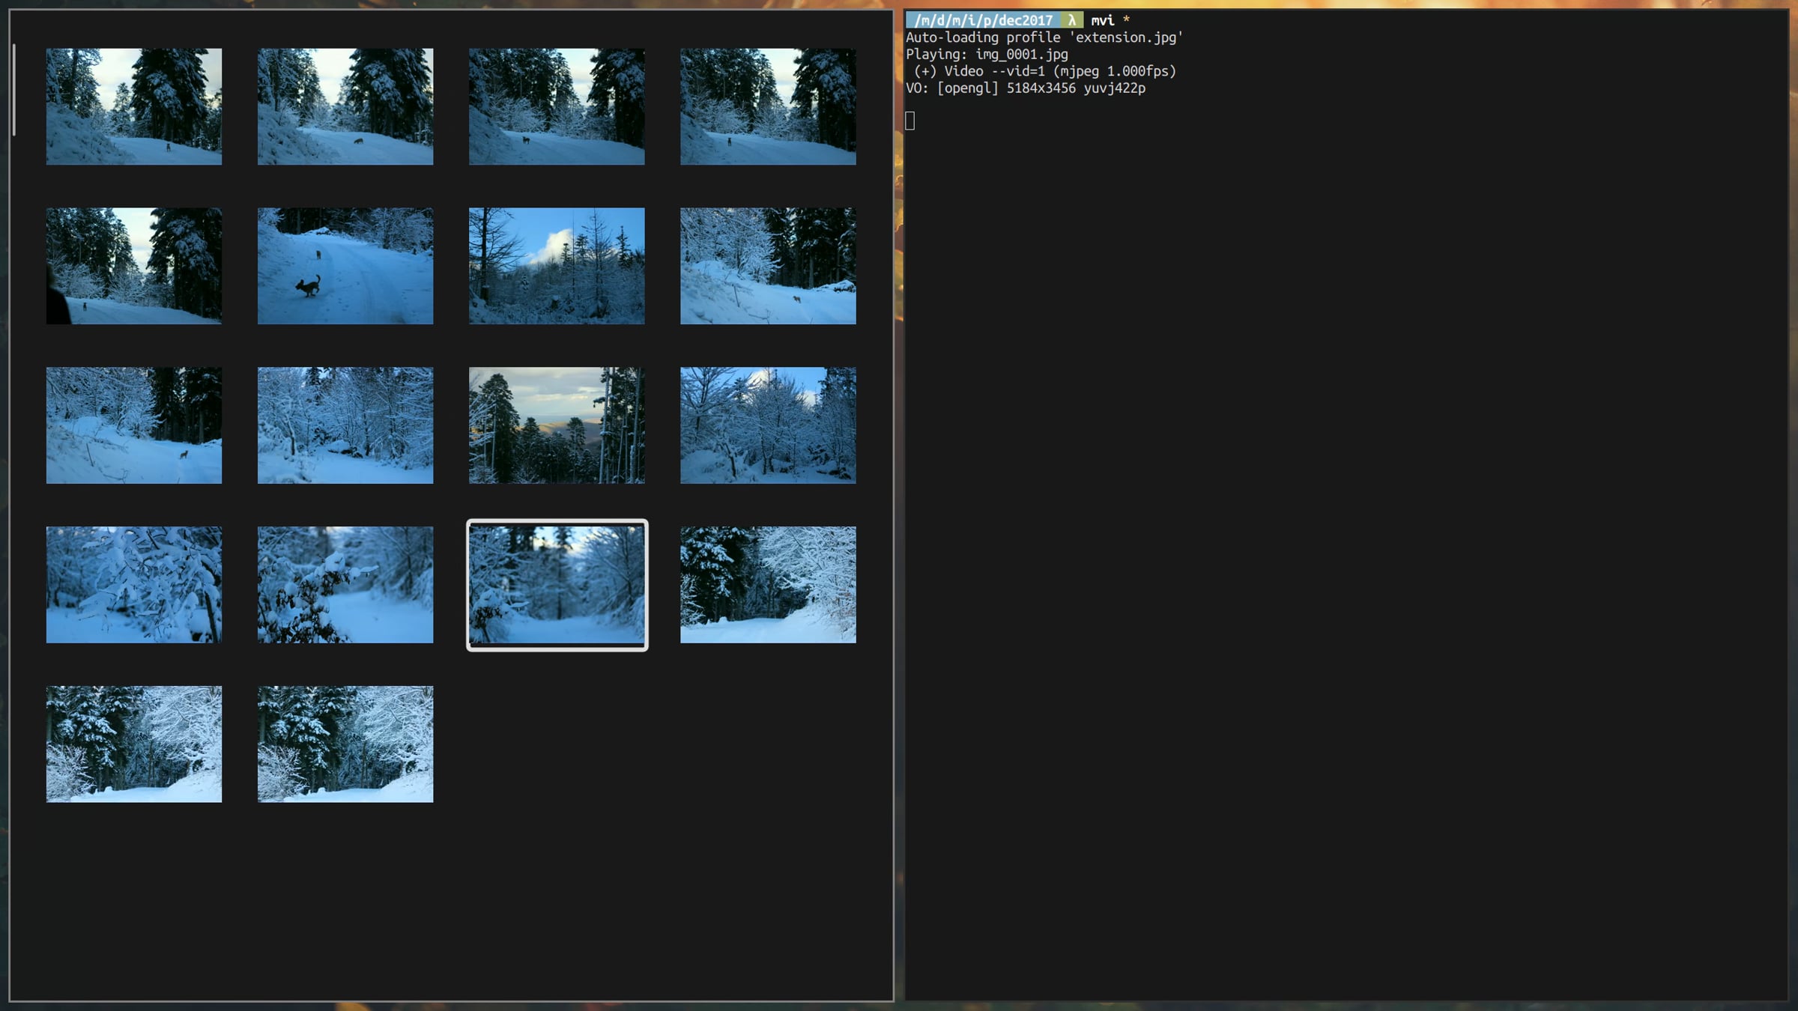Click the close-up of snow-laden branches thumbnail

[134, 585]
